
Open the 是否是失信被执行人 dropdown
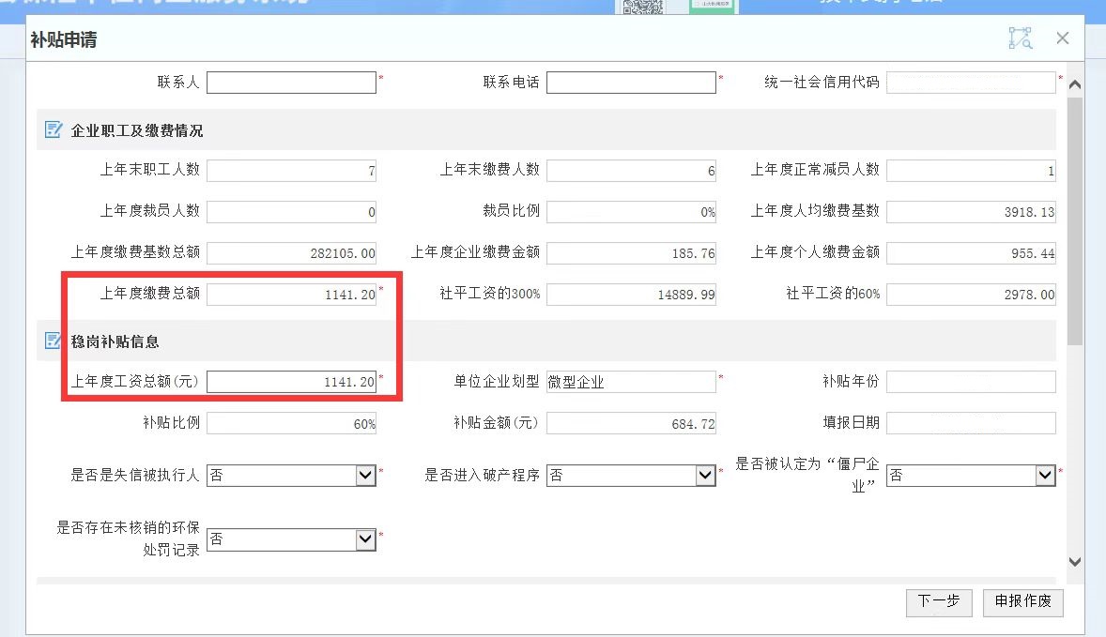[x=365, y=476]
